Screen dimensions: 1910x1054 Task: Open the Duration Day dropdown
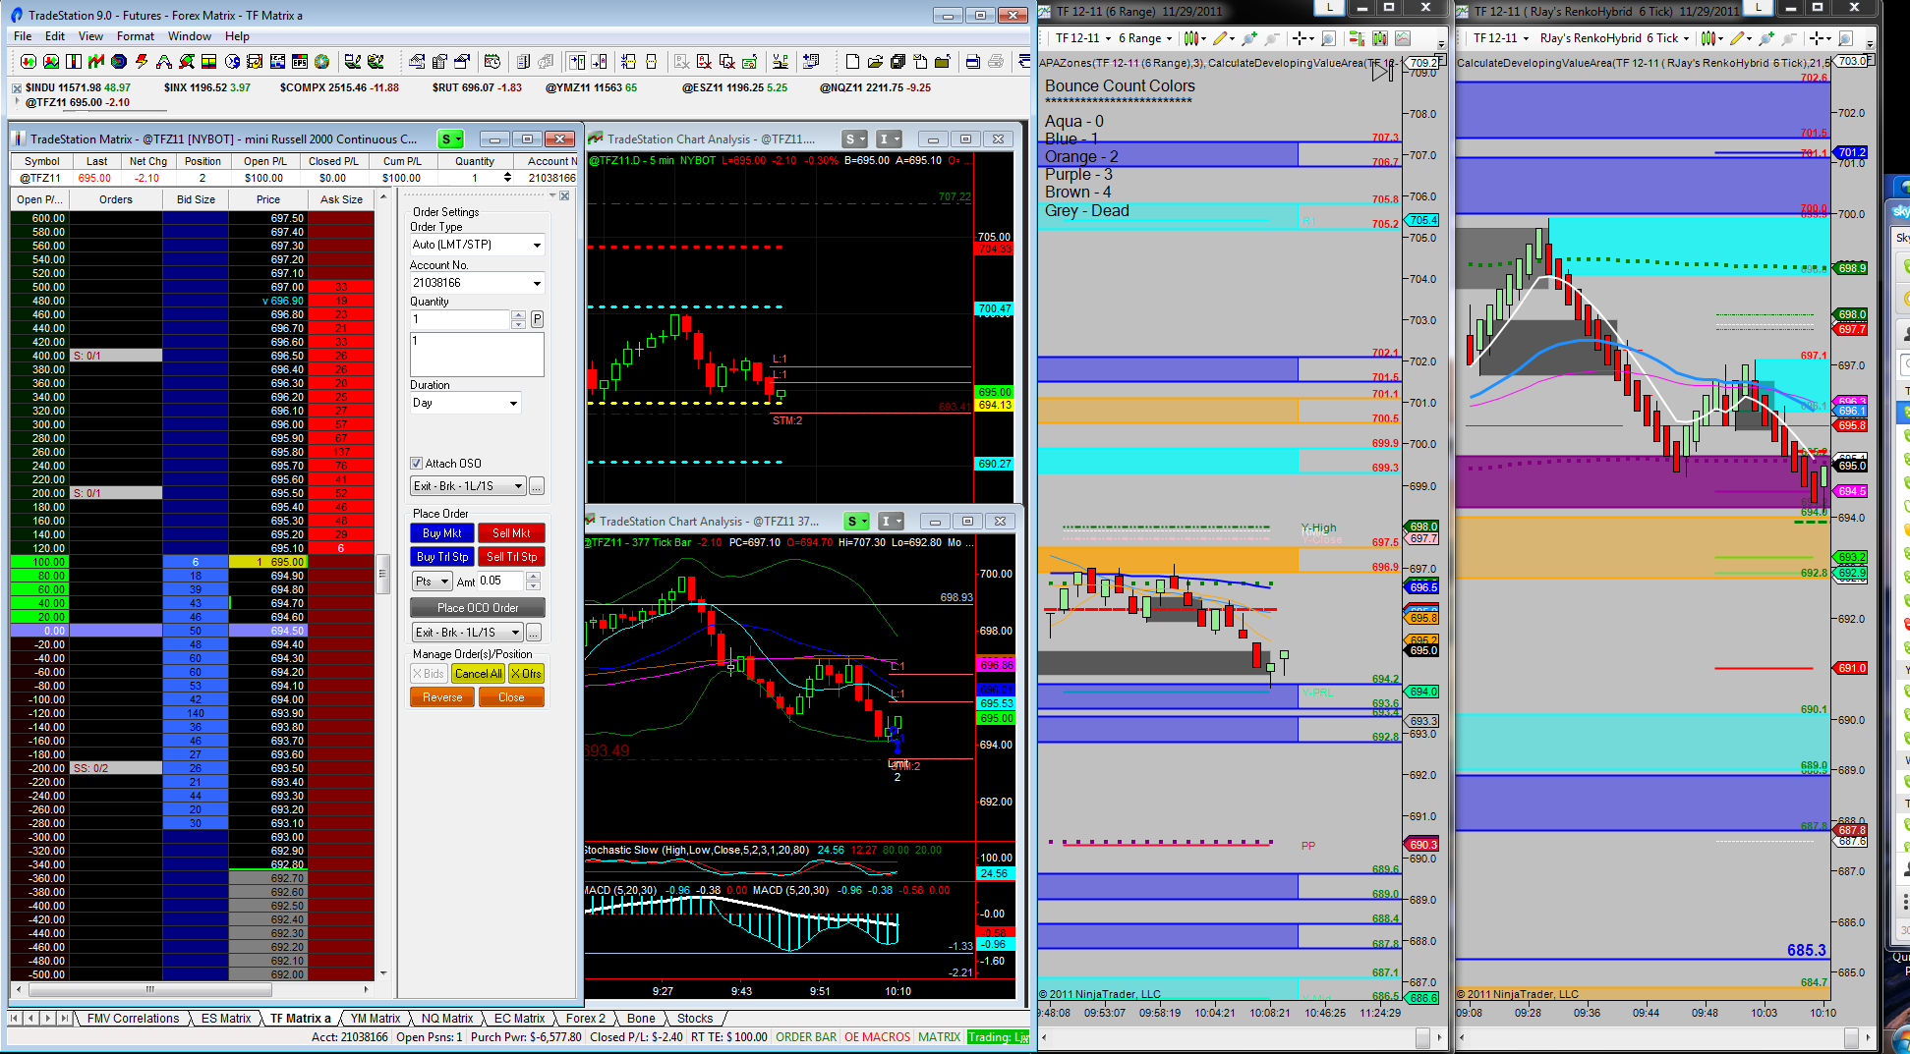(465, 403)
